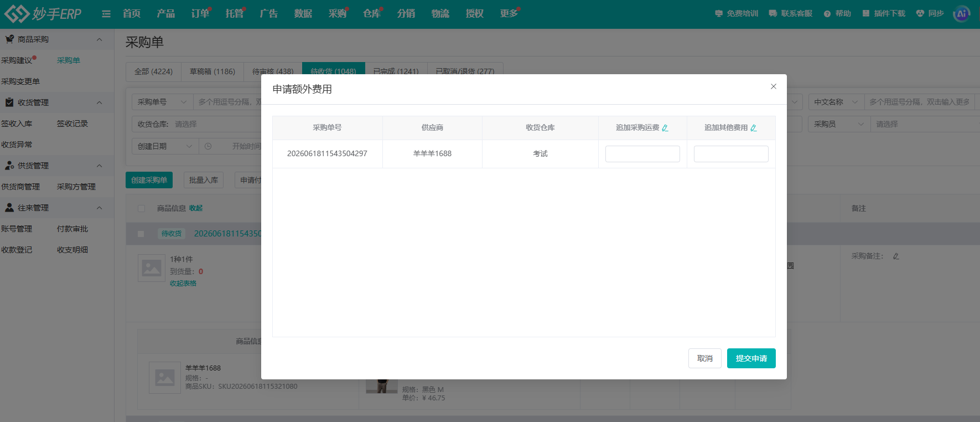
Task: Click edit pencil beside 追加其他费用
Action: pyautogui.click(x=754, y=128)
